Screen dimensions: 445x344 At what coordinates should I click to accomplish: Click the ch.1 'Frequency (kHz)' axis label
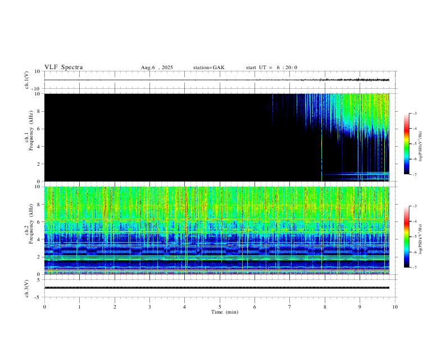31,131
